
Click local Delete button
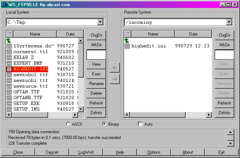click(x=96, y=93)
